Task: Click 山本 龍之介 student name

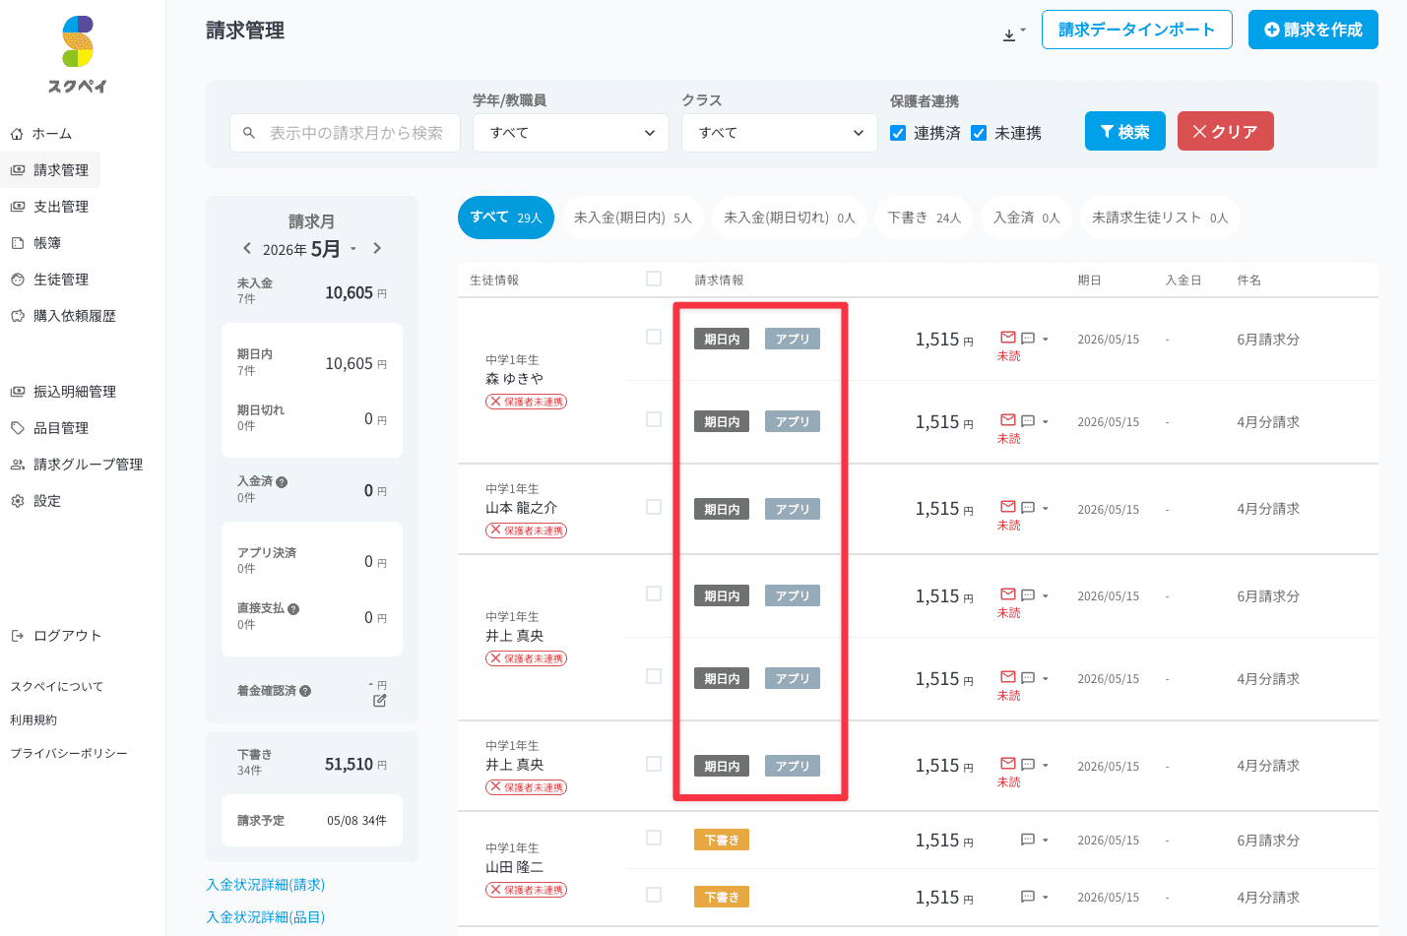Action: coord(521,508)
